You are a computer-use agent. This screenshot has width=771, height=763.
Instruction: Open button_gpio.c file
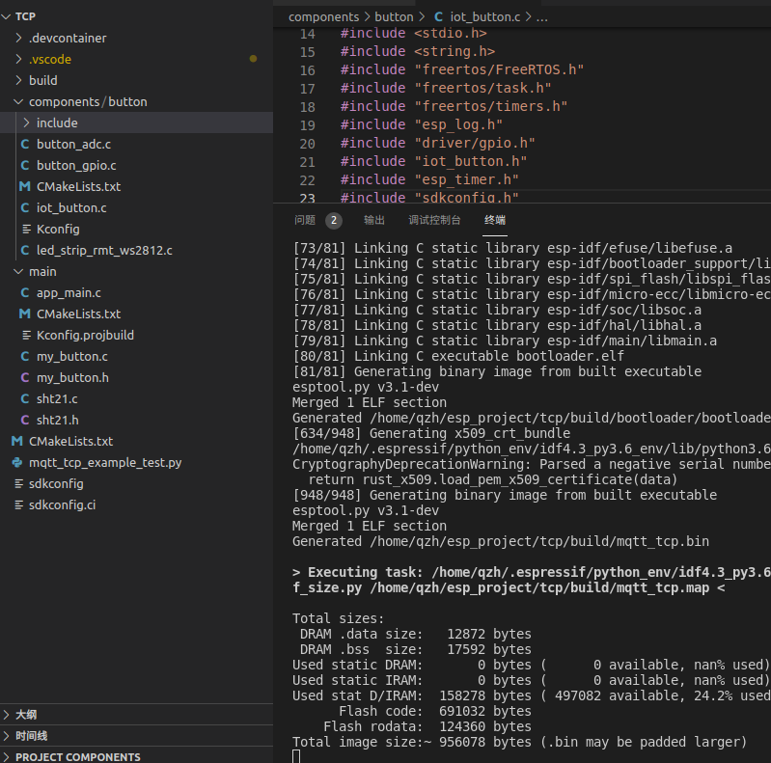click(x=76, y=165)
